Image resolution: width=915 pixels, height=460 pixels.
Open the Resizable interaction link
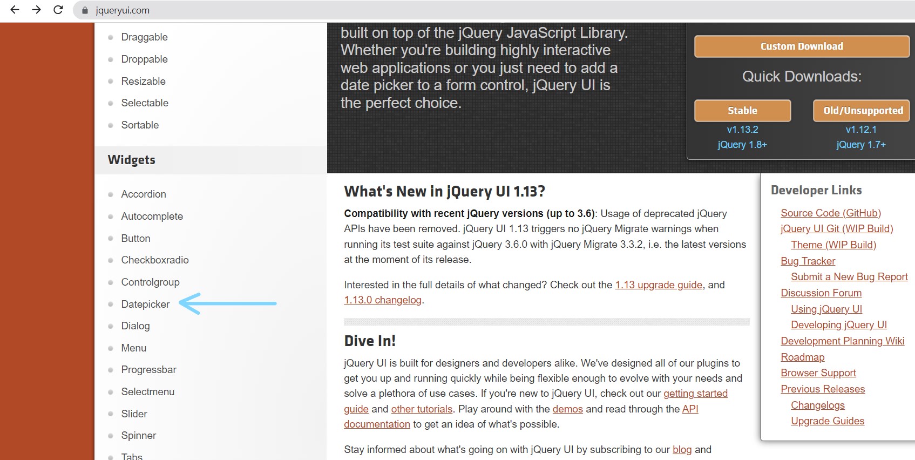coord(143,81)
